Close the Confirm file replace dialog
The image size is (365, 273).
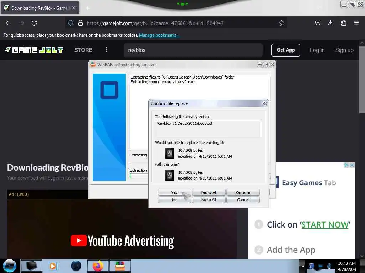tap(265, 103)
